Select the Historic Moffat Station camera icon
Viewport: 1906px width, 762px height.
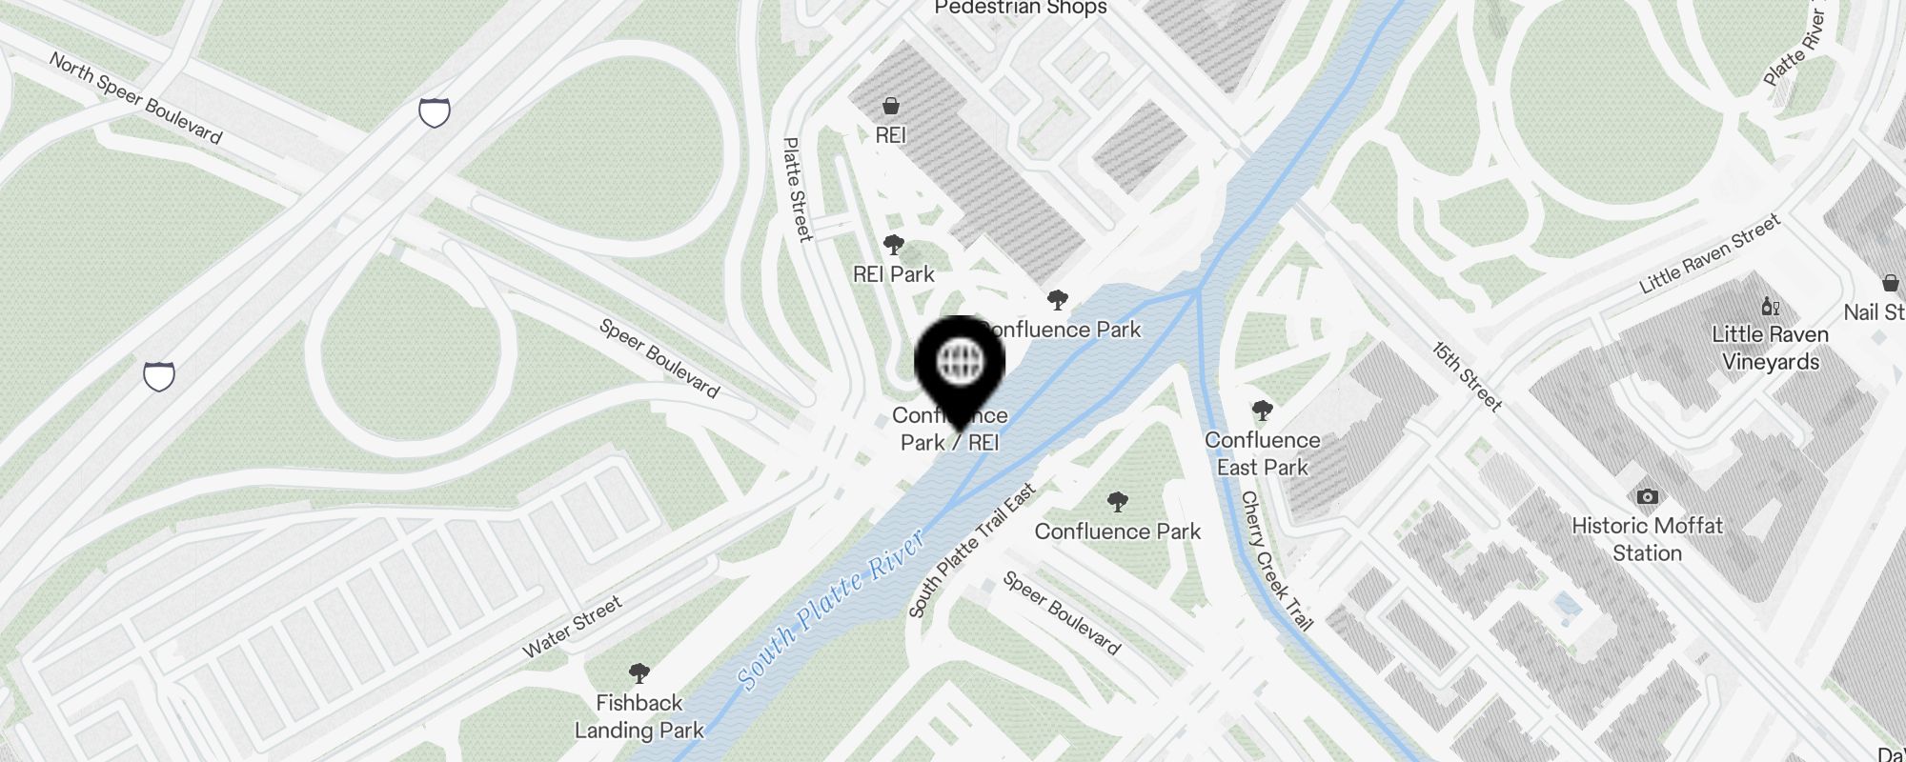(1647, 496)
